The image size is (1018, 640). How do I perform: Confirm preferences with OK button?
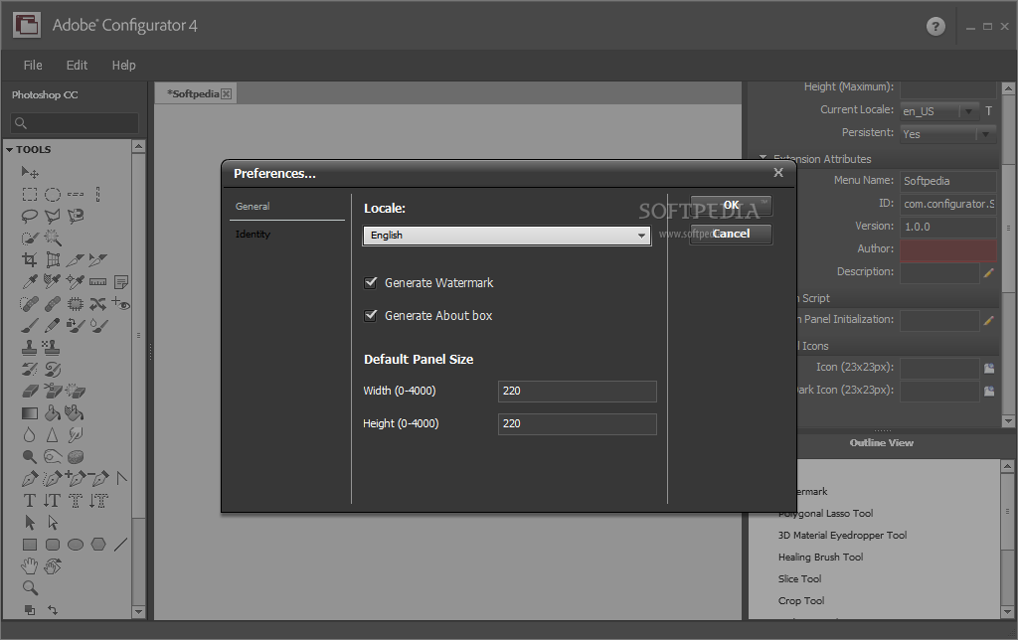[731, 205]
